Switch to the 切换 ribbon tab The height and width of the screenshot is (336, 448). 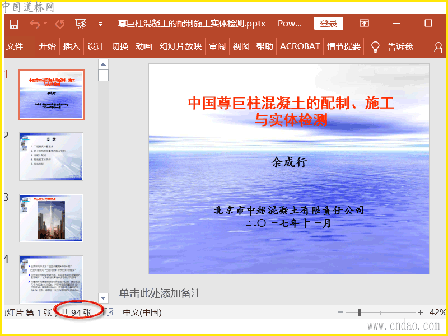coord(120,46)
